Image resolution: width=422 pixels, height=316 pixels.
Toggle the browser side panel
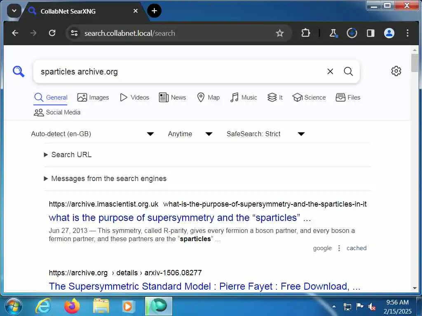370,33
